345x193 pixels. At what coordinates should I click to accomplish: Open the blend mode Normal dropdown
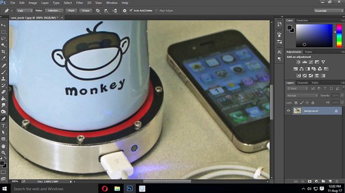[302, 95]
